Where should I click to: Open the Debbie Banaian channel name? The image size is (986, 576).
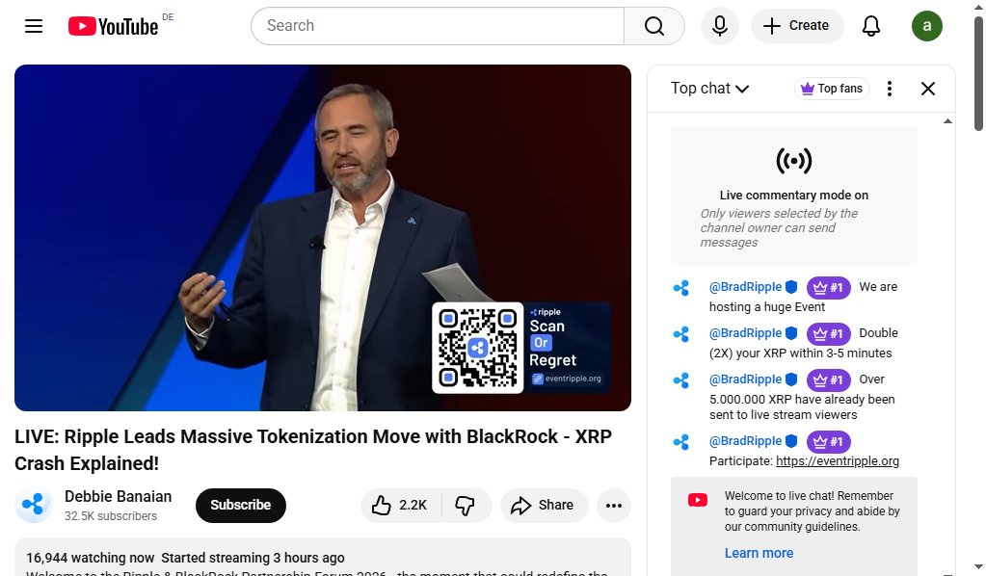(118, 496)
